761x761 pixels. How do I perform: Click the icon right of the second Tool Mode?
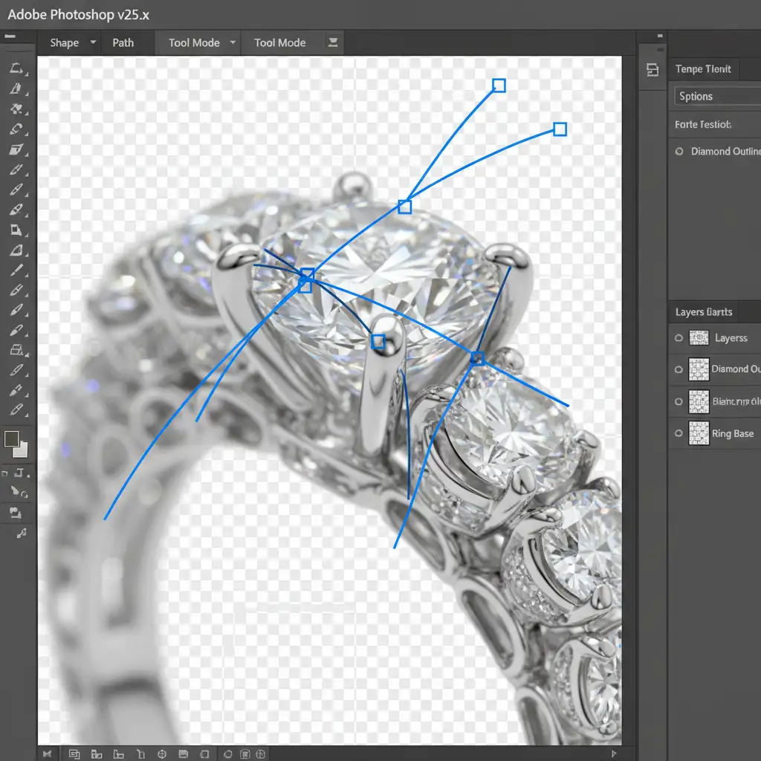pyautogui.click(x=333, y=42)
